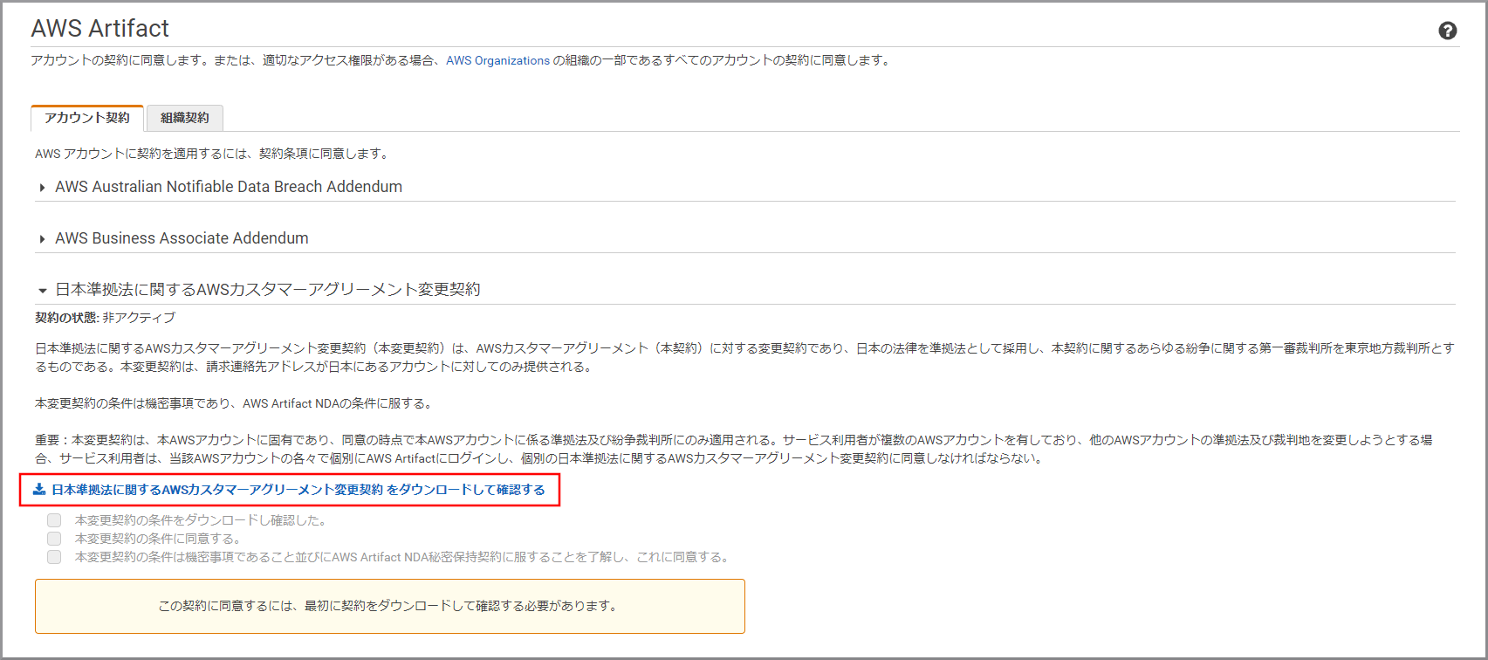Check the AWS Artifact NDA confidentiality checkbox
Screen dimensions: 1488x660
click(x=54, y=557)
